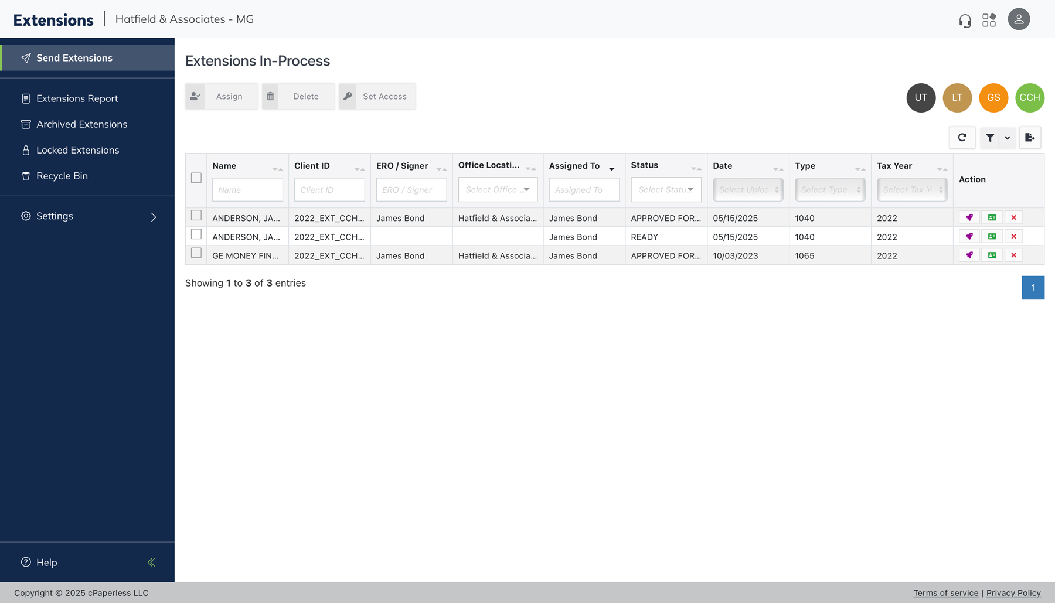Click the refresh table icon

(x=962, y=138)
